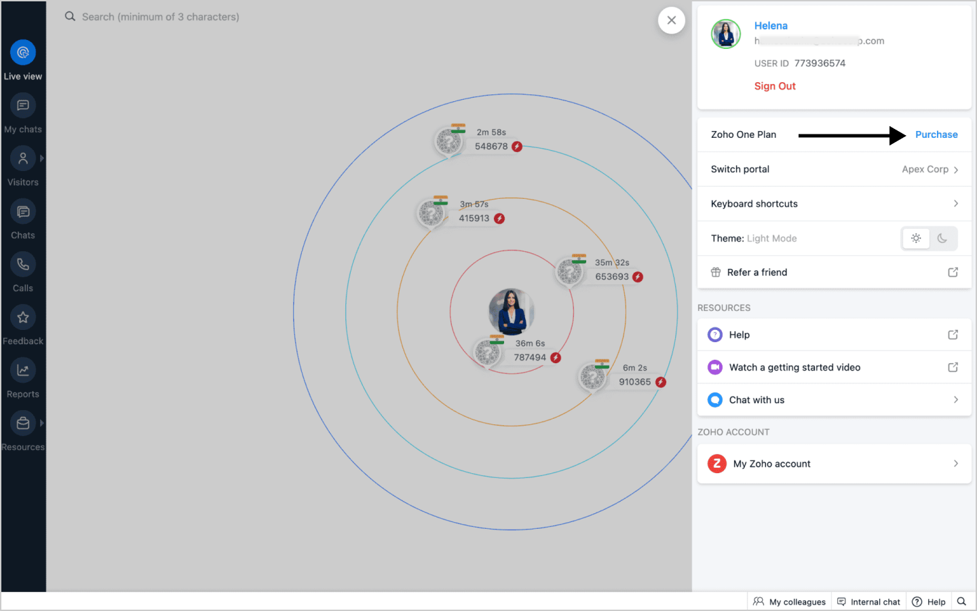This screenshot has width=977, height=611.
Task: Click the My Zoho account Z logo
Action: tap(717, 464)
